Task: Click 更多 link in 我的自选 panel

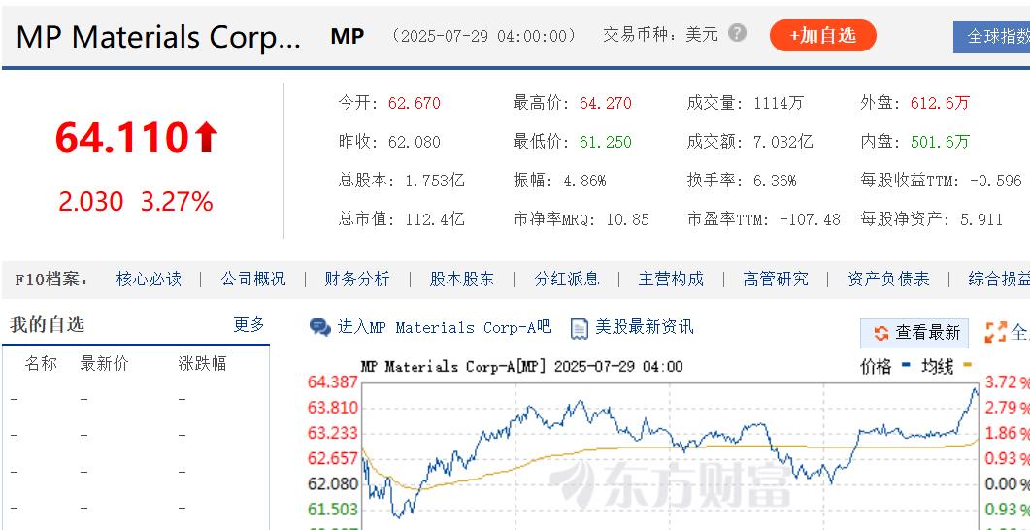Action: coord(249,324)
